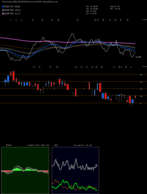The height and width of the screenshot is (194, 147).
Task: Click the 'MACD:' panel label
Action: [x=9, y=145]
